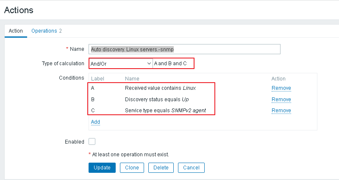Remove condition A Received value contains Linux

pos(281,88)
